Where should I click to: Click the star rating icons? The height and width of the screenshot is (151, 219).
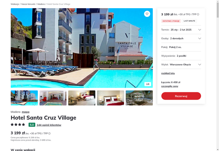[x=18, y=125]
